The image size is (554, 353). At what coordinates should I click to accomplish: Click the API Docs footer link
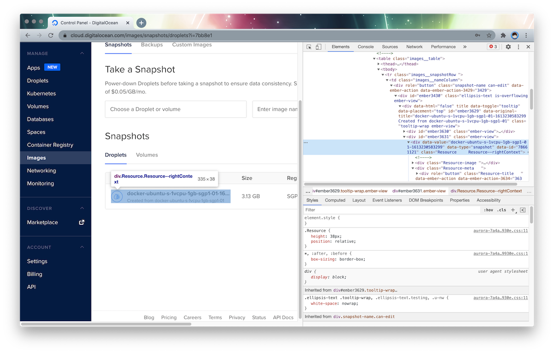tap(283, 317)
